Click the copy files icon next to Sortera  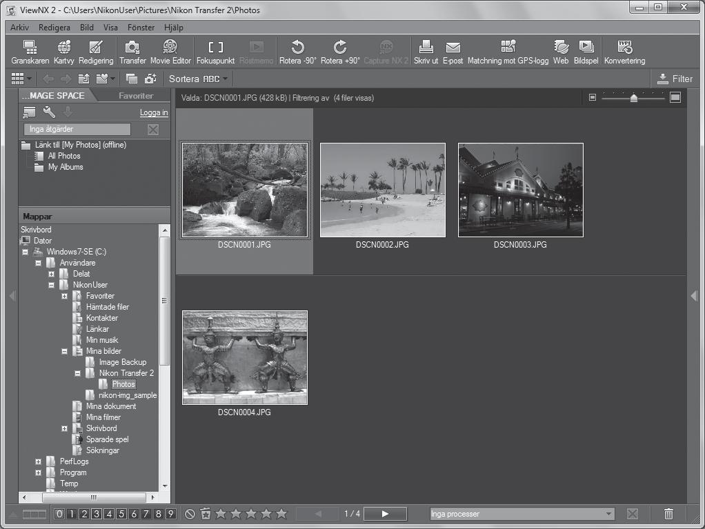(132, 79)
